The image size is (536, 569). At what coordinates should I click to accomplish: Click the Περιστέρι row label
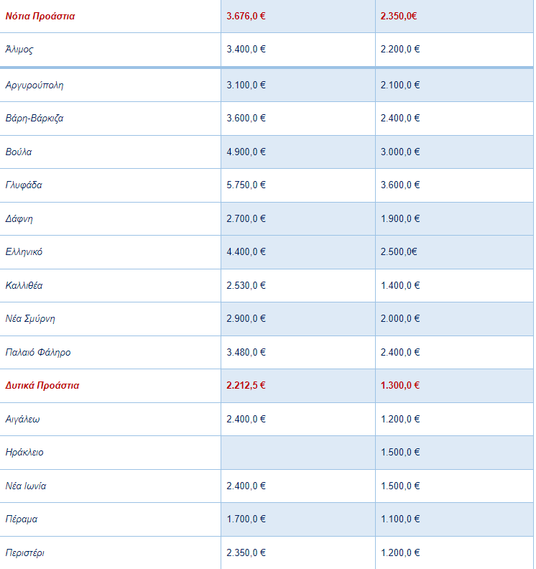pos(24,553)
